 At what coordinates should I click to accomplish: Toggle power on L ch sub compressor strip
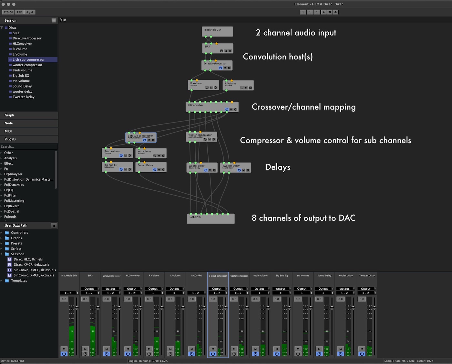(213, 354)
